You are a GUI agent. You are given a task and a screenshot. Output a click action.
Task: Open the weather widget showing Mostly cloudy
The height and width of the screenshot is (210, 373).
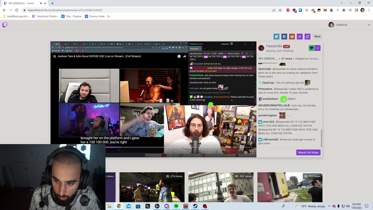pyautogui.click(x=309, y=206)
